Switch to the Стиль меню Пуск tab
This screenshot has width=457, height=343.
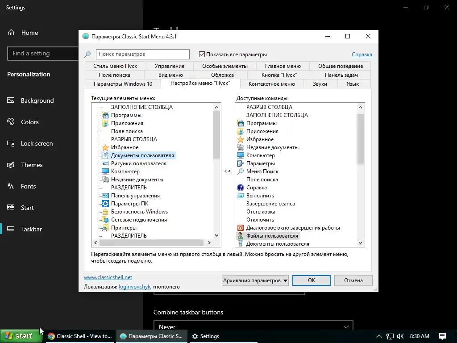(x=115, y=66)
